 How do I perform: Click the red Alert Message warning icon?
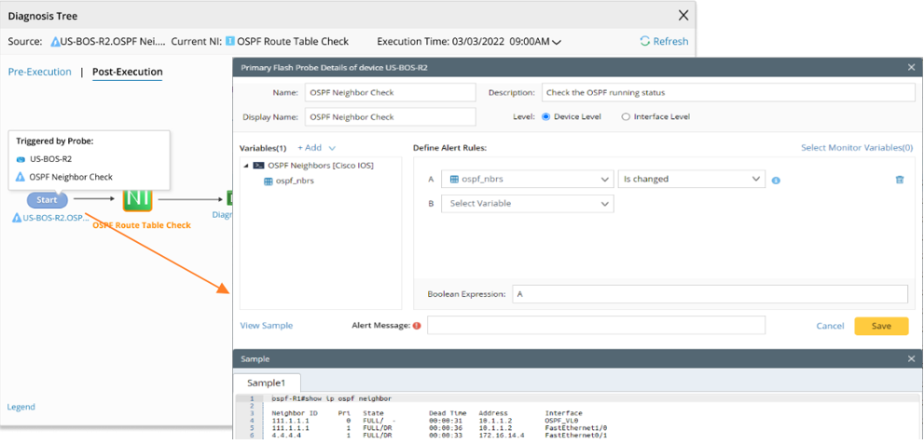[x=417, y=326]
